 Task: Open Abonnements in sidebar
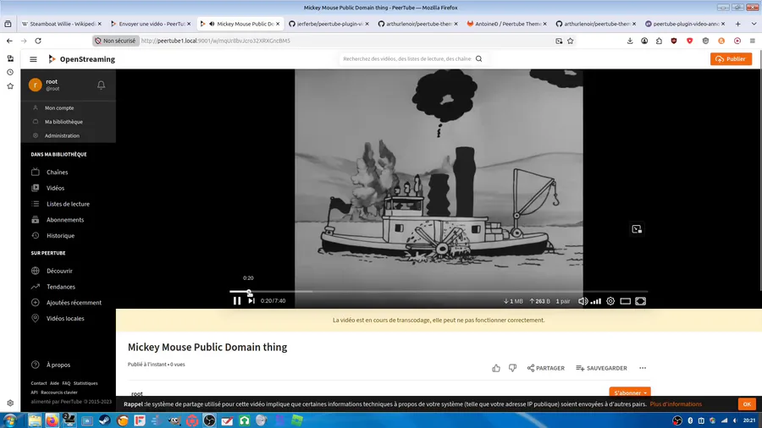pos(65,220)
